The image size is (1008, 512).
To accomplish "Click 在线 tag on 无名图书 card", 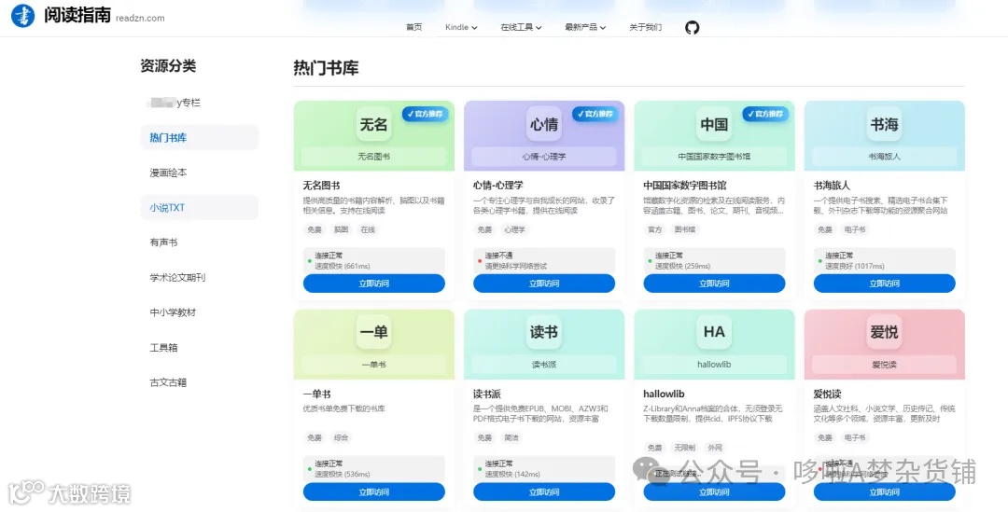I will click(x=368, y=229).
